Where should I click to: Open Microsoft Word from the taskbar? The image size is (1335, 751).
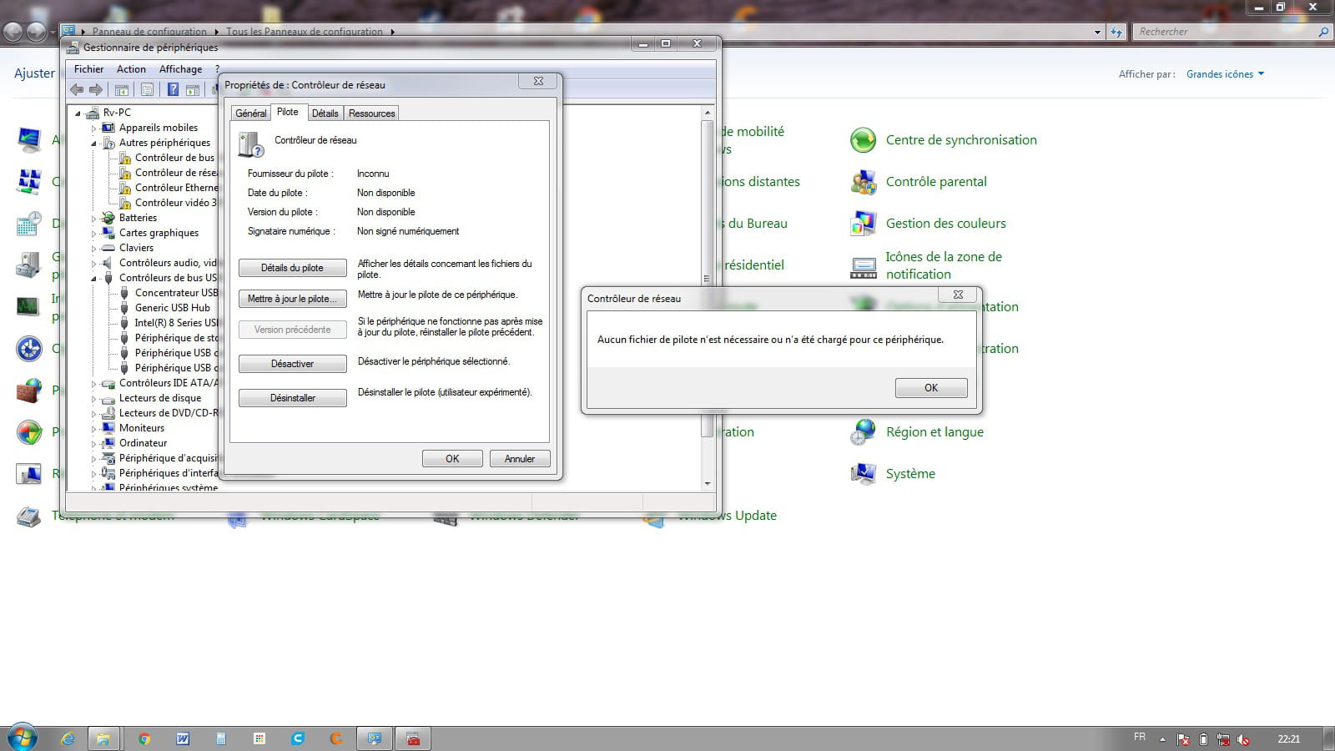click(183, 738)
